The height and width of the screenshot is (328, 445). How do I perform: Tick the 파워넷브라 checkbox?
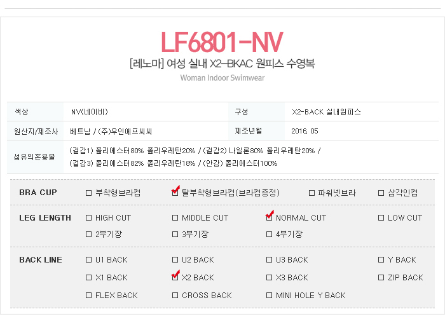coord(311,193)
